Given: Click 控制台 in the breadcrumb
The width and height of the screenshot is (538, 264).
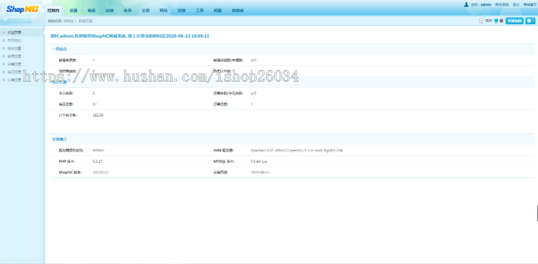Looking at the screenshot, I should [68, 22].
